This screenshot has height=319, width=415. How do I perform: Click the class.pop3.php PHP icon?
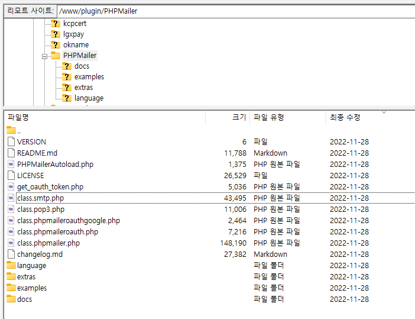pos(11,210)
